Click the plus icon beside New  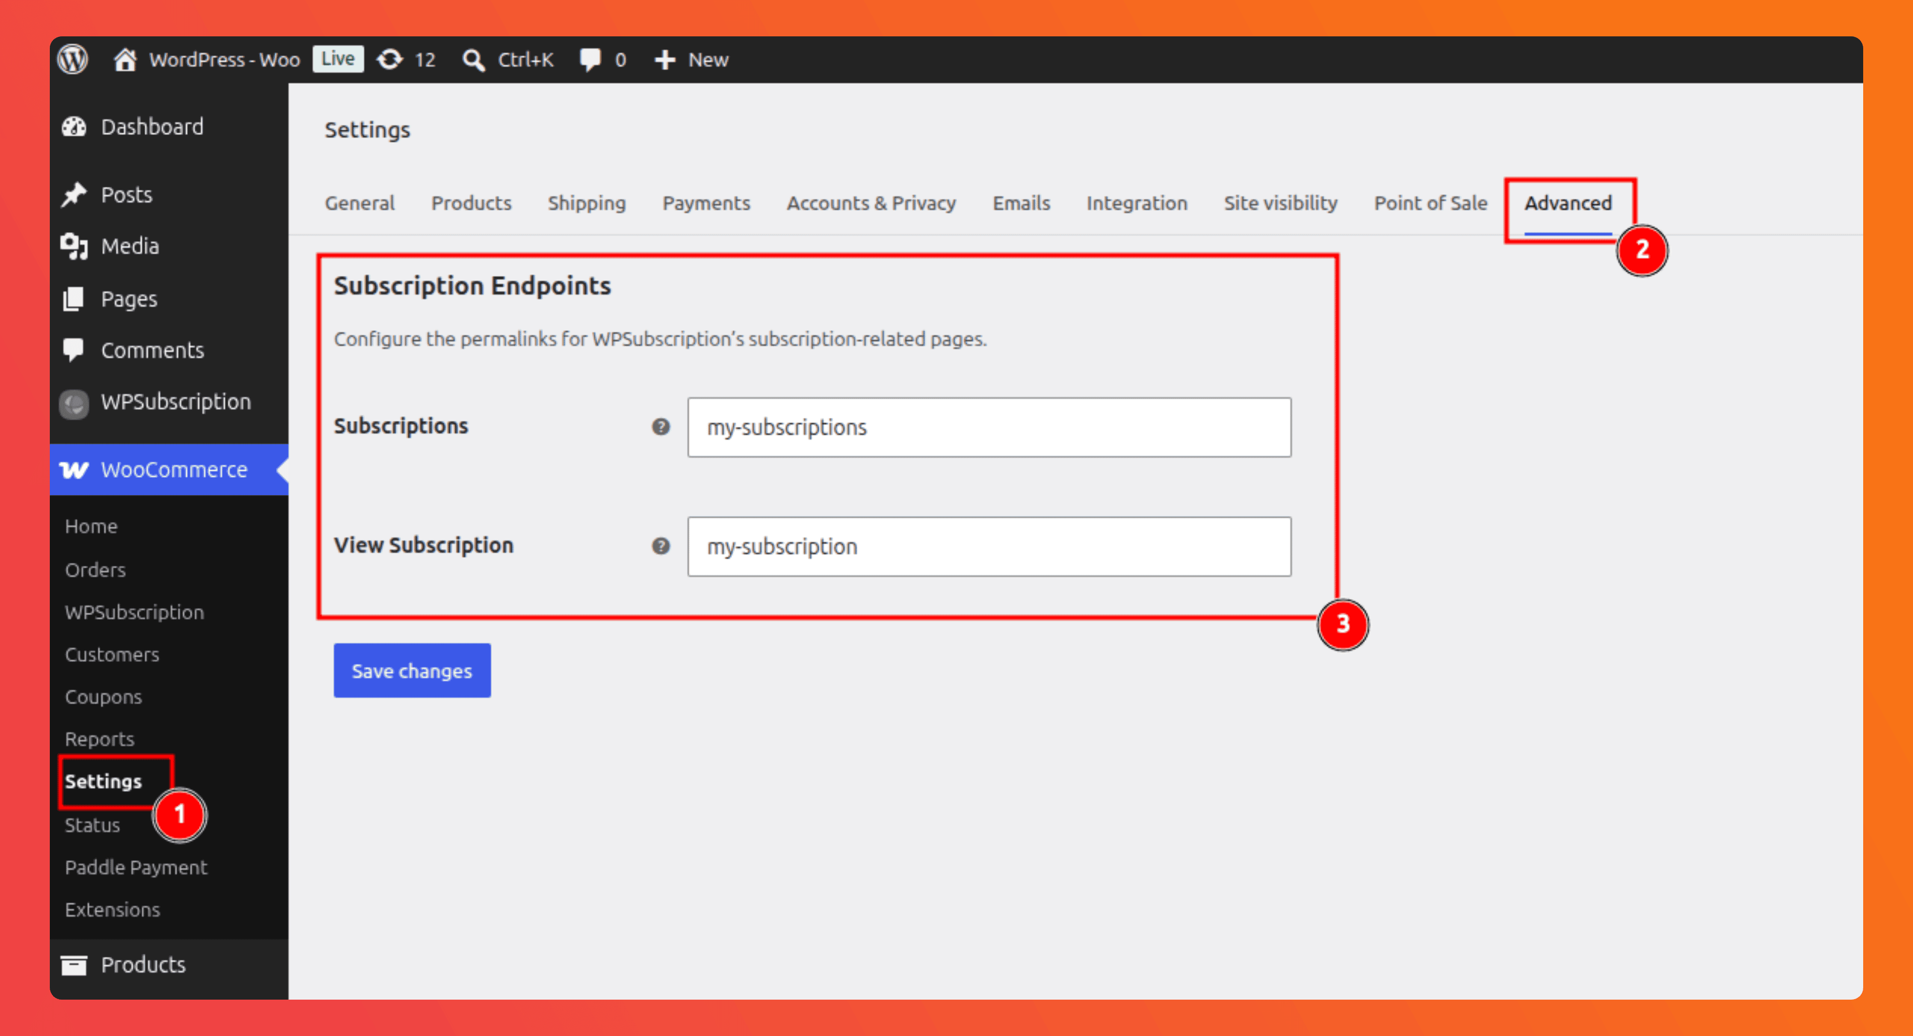tap(665, 59)
